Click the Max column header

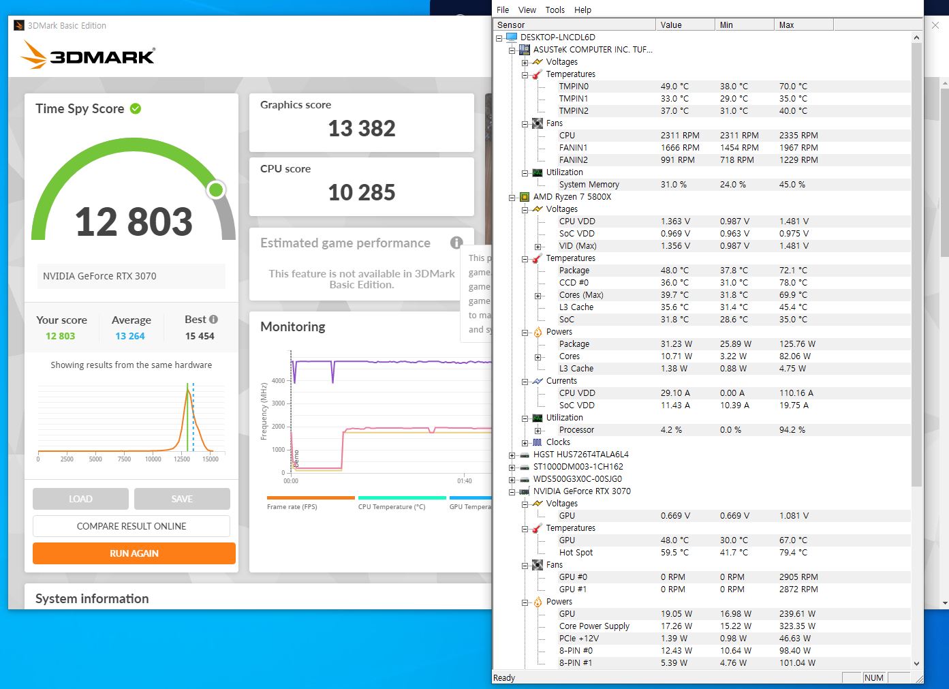click(804, 25)
